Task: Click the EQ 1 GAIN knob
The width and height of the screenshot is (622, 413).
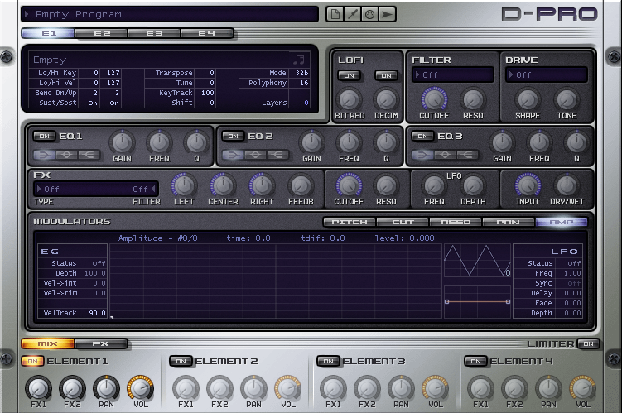Action: click(122, 142)
